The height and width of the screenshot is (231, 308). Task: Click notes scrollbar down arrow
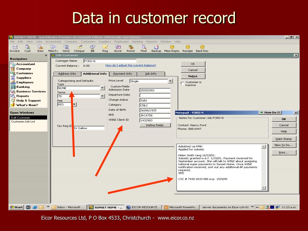[263, 188]
